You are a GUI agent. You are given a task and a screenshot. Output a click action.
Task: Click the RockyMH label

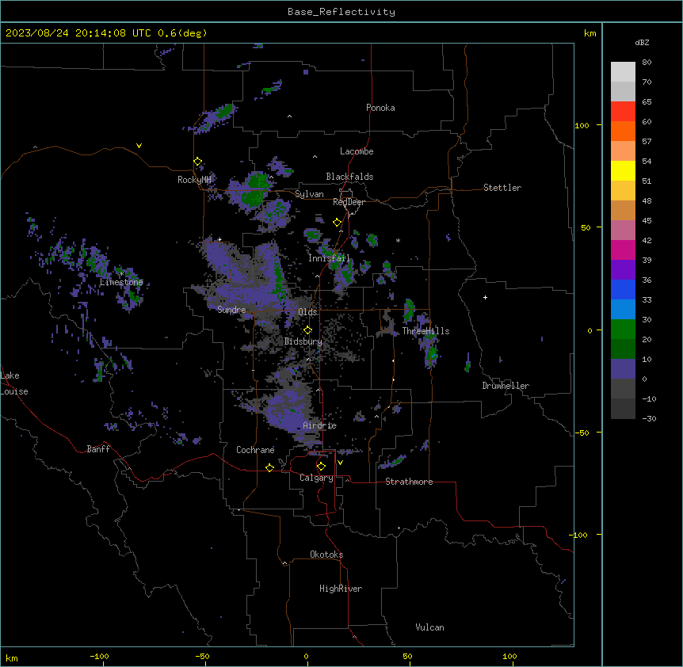click(194, 180)
